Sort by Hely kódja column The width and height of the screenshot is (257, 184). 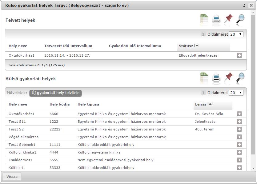click(59, 104)
